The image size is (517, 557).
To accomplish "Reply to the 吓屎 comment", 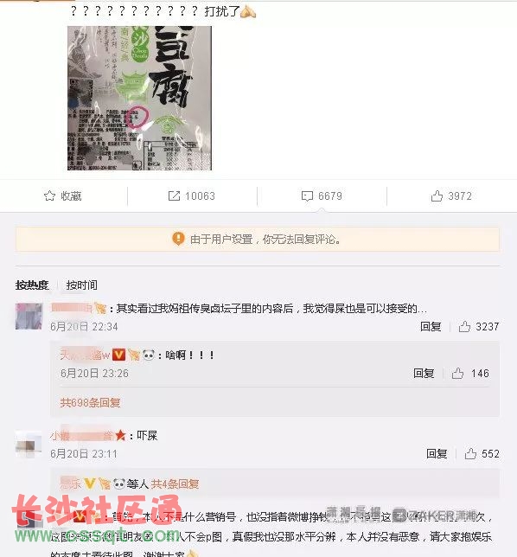I will tap(437, 453).
